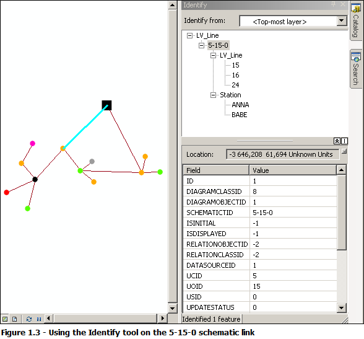Collapse the top LV_Line tree node
The width and height of the screenshot is (364, 339).
pos(189,35)
